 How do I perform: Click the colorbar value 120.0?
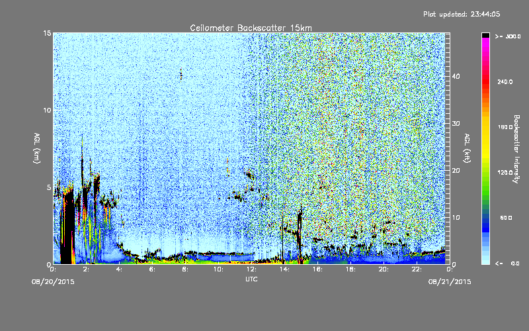(x=505, y=173)
